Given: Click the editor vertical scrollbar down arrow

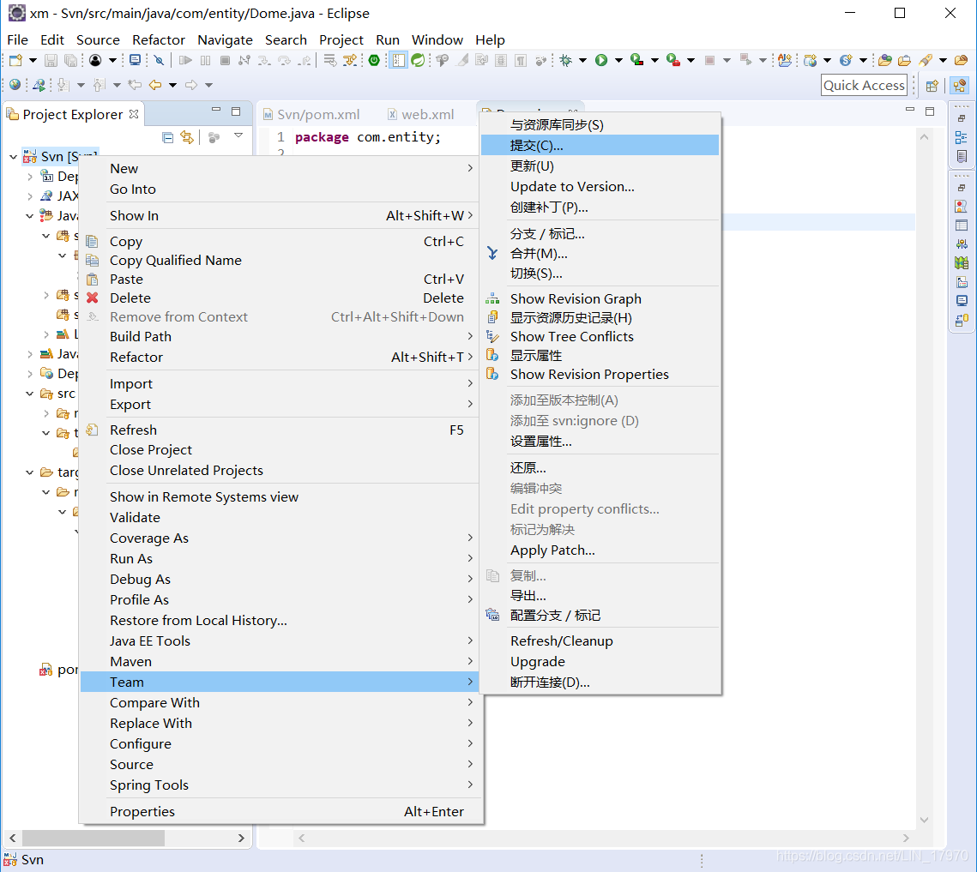Looking at the screenshot, I should [x=924, y=820].
